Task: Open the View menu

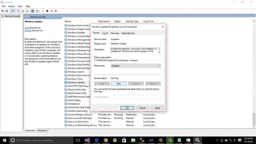Action: pyautogui.click(x=20, y=6)
